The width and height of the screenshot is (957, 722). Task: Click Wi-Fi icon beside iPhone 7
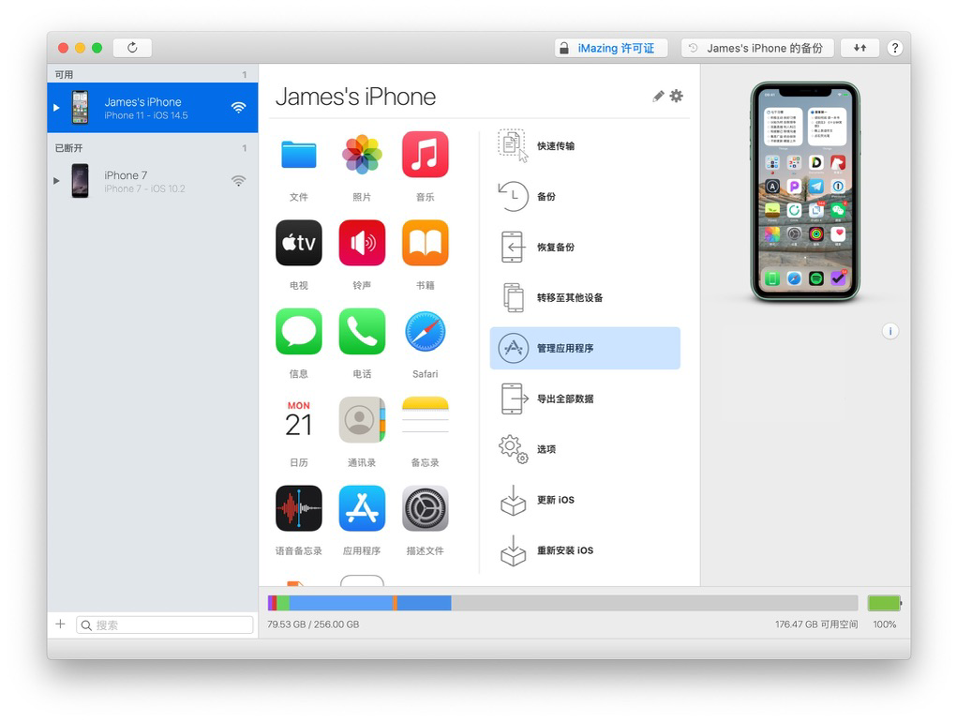[x=238, y=181]
